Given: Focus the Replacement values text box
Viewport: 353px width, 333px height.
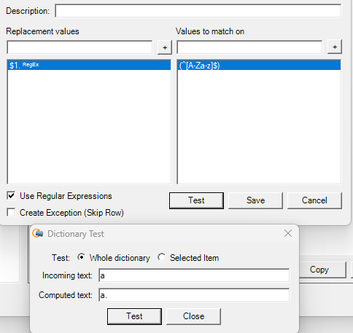Looking at the screenshot, I should pyautogui.click(x=79, y=47).
